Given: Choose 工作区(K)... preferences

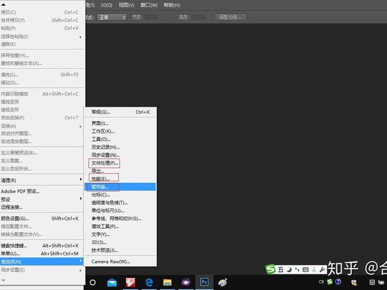Looking at the screenshot, I should pyautogui.click(x=120, y=131).
